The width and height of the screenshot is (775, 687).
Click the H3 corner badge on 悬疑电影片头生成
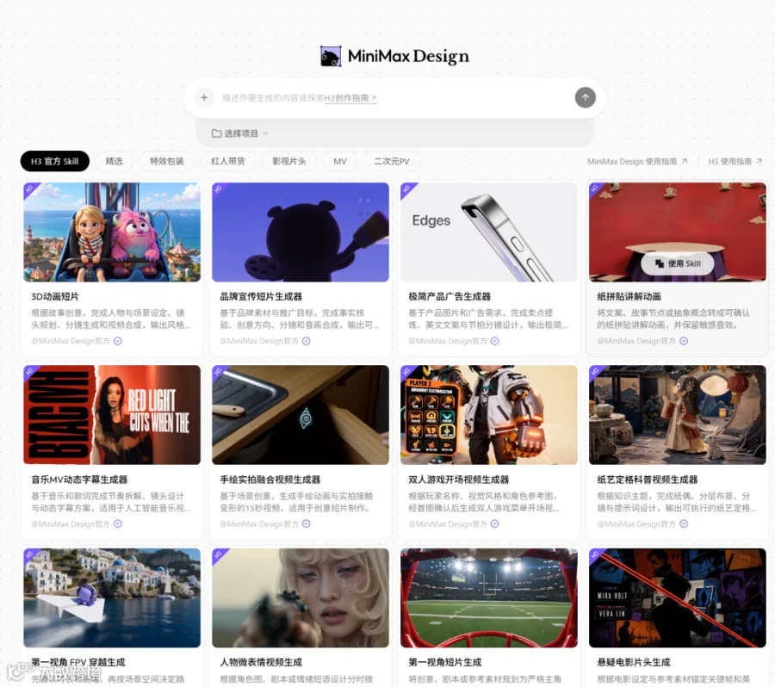(595, 554)
